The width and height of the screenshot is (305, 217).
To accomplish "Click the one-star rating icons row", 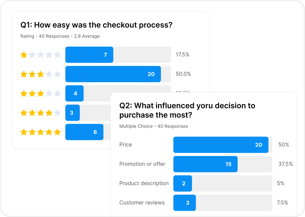I will (x=40, y=55).
